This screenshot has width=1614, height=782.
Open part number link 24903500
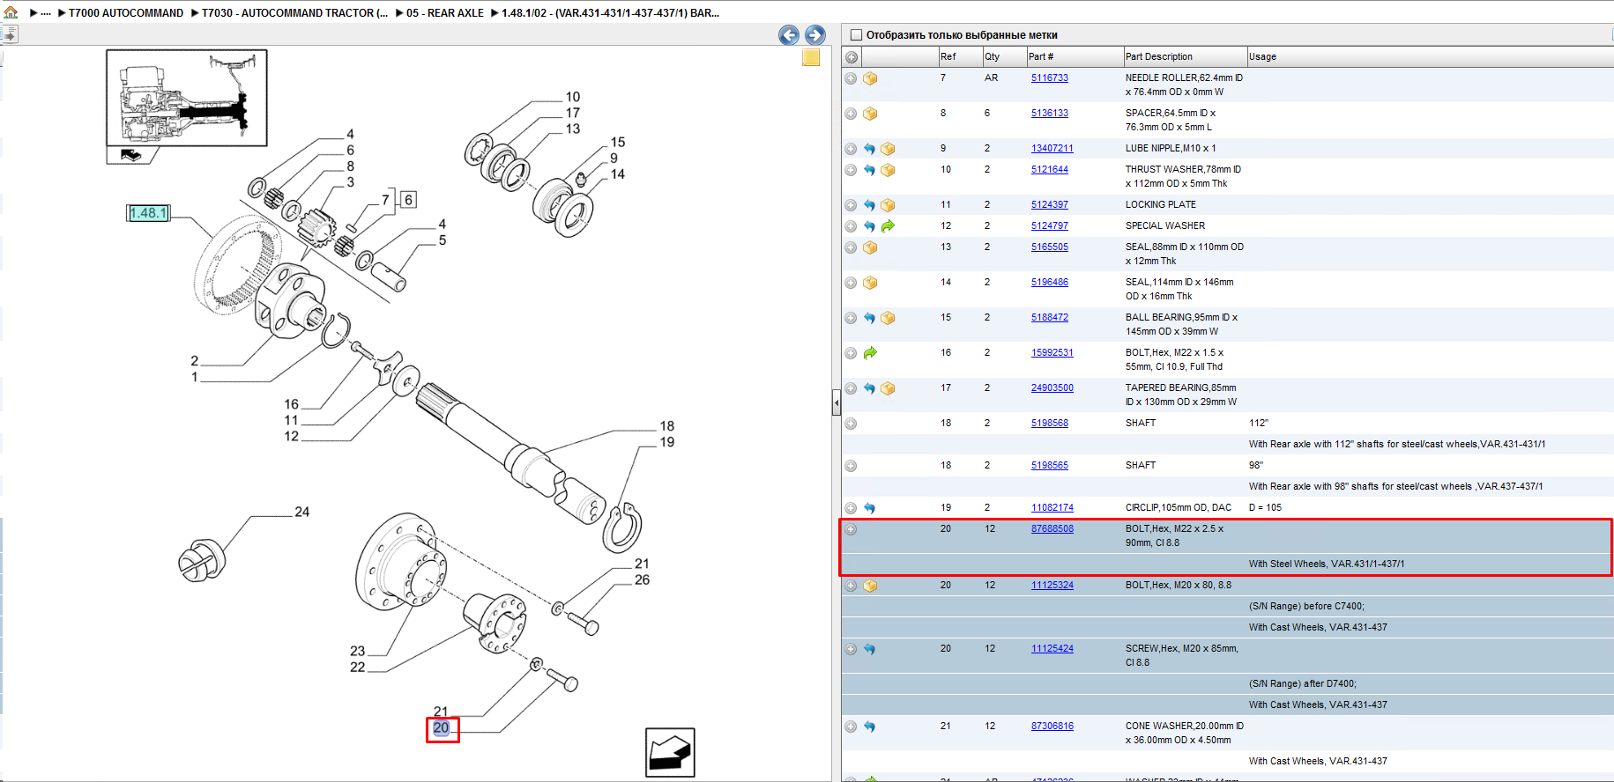1052,388
